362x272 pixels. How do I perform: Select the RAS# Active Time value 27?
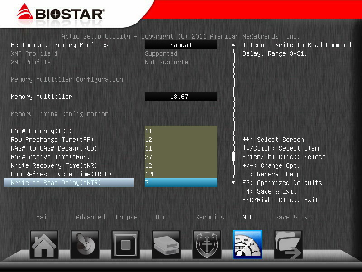click(x=181, y=157)
